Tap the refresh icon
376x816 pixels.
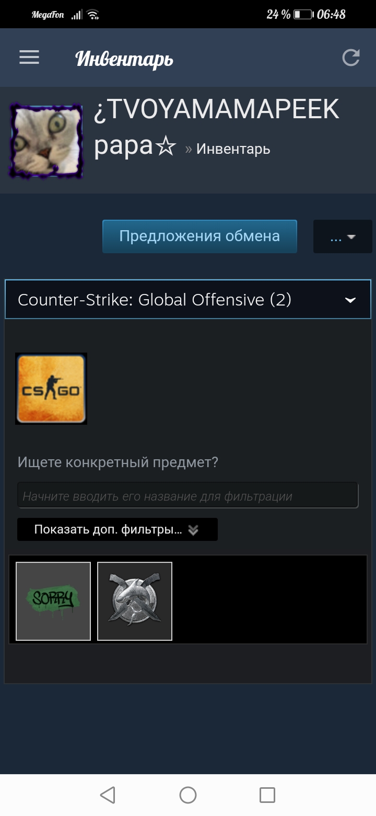pos(351,58)
